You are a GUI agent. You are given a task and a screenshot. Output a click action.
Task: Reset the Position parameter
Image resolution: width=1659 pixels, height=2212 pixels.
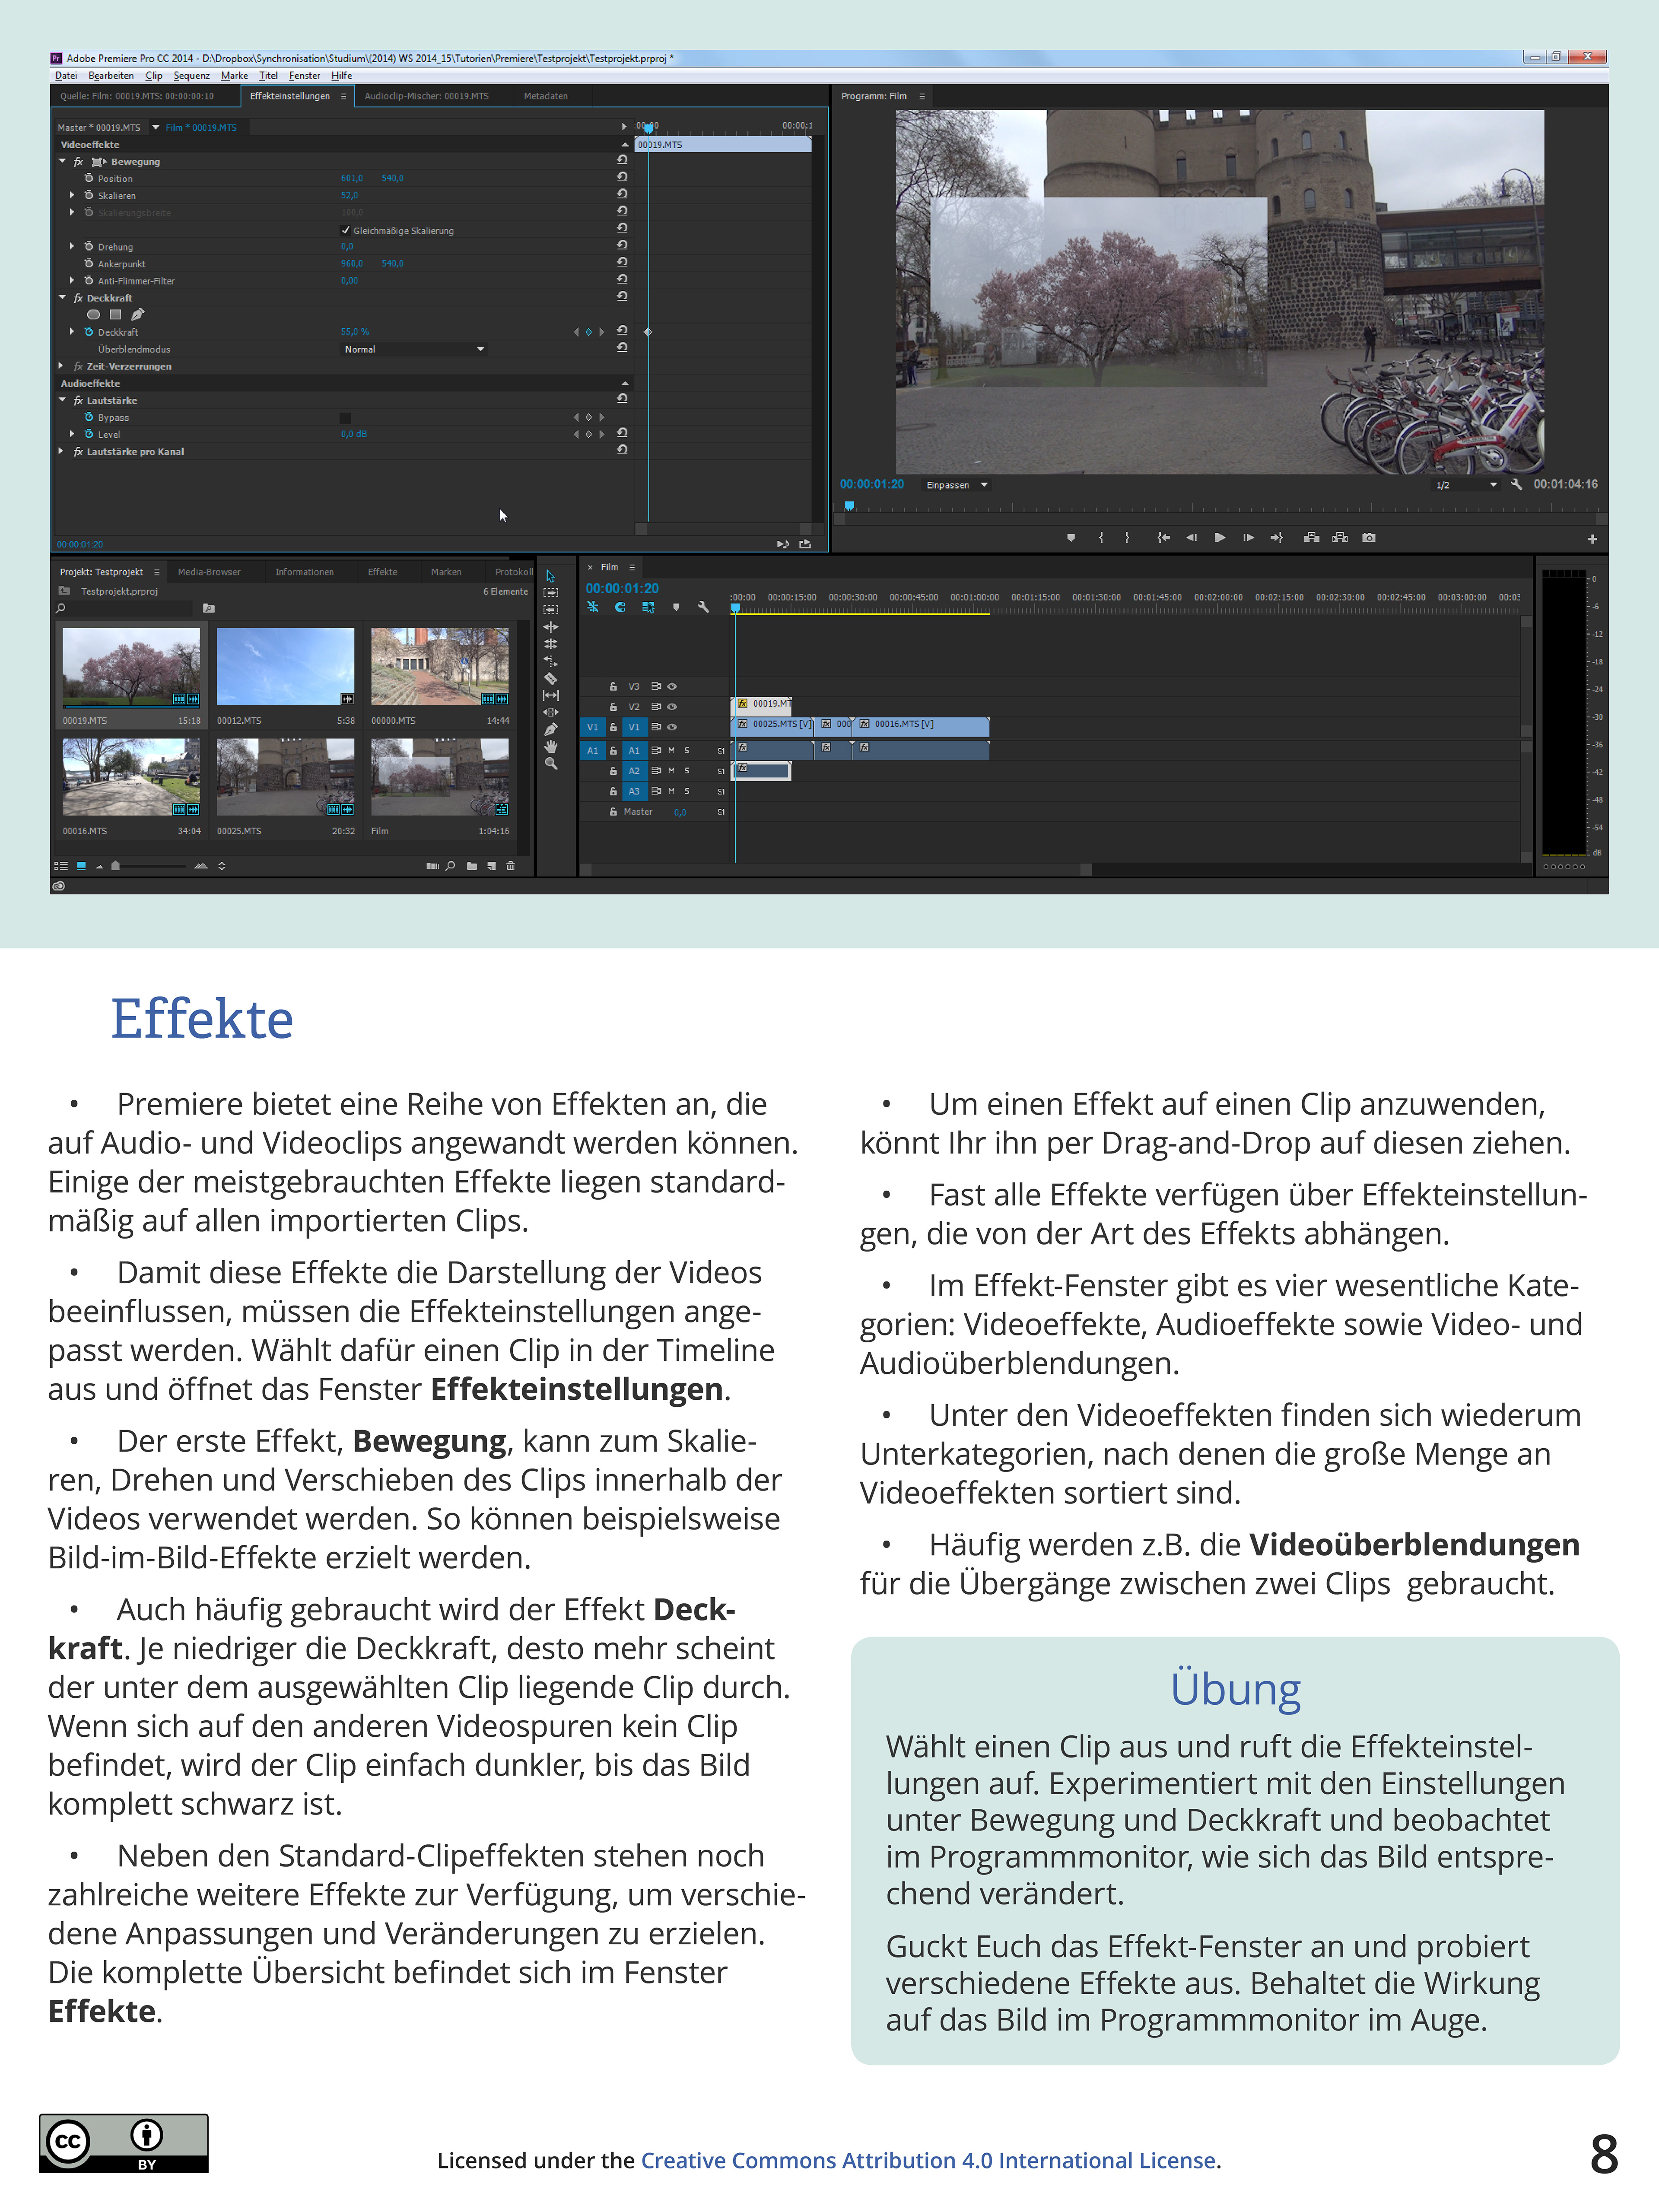(x=622, y=178)
